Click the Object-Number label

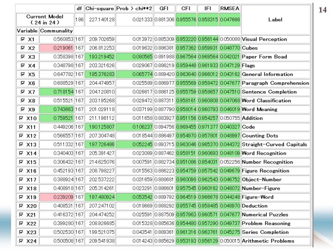[262, 180]
